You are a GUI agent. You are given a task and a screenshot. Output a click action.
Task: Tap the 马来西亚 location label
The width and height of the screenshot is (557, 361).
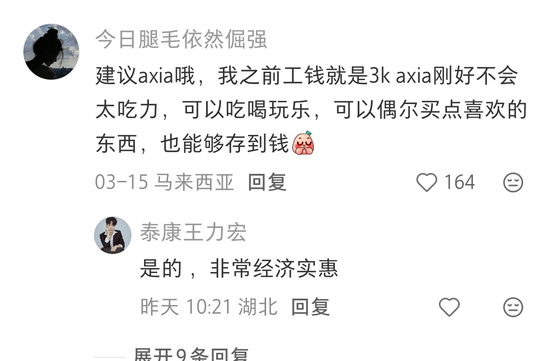coord(194,182)
